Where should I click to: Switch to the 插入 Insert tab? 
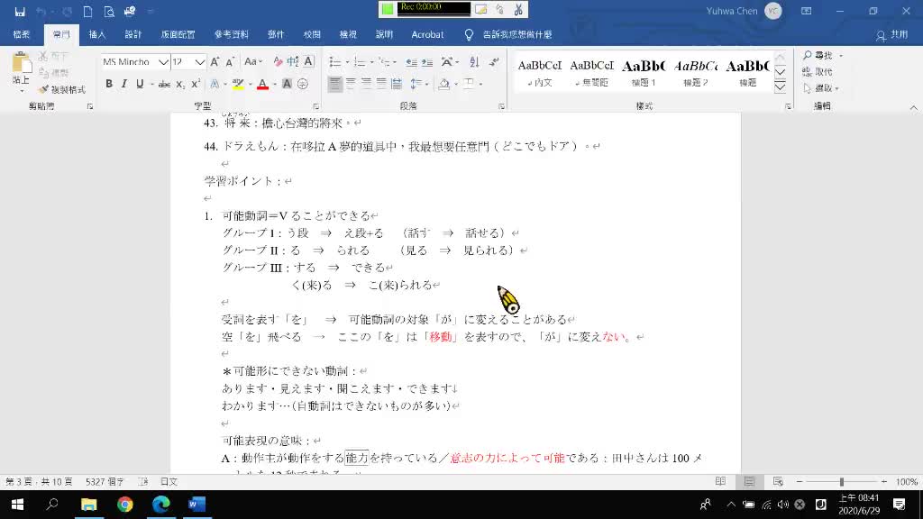point(97,35)
